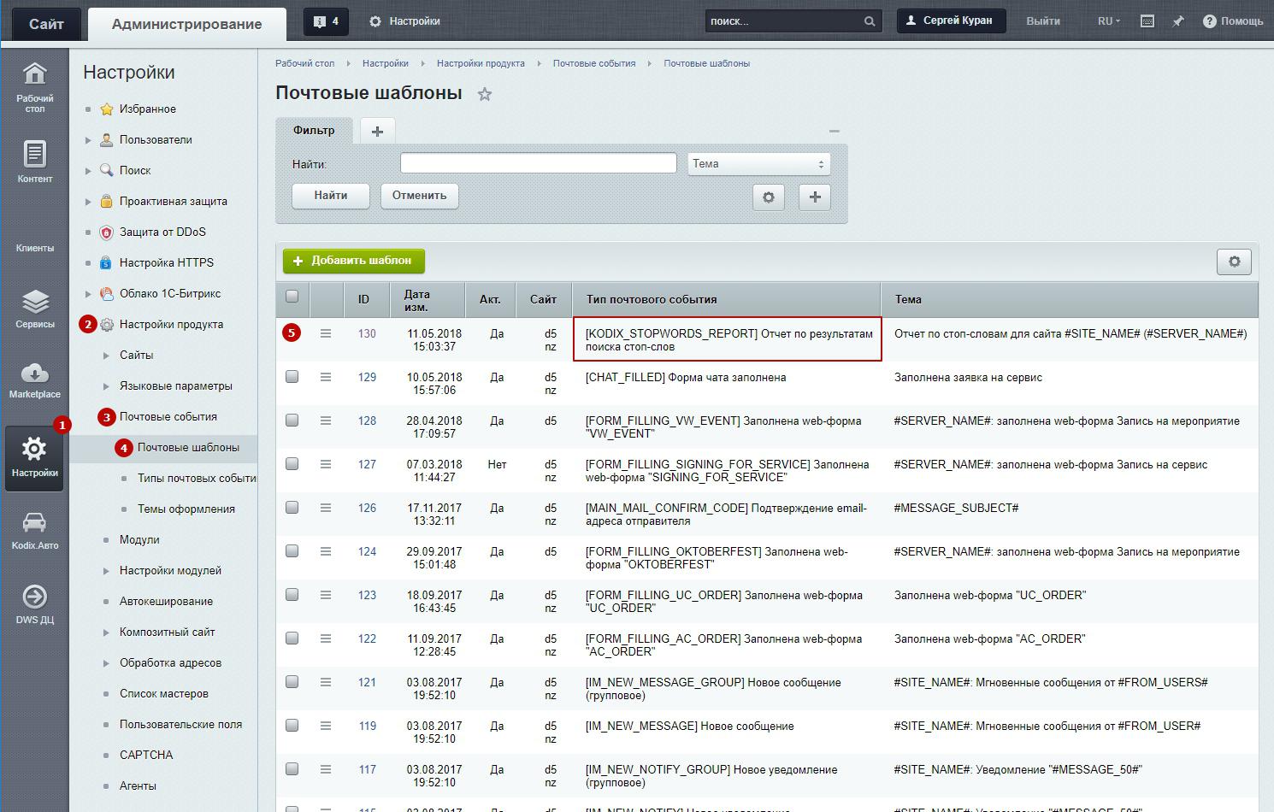Open the template ID 130 link
This screenshot has width=1274, height=812.
pos(367,333)
